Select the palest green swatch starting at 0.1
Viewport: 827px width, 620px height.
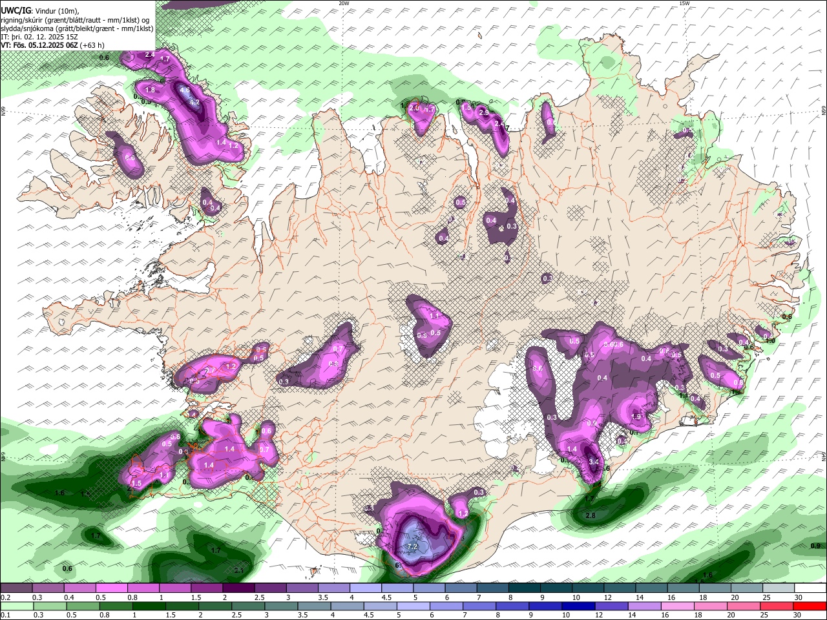[x=16, y=606]
